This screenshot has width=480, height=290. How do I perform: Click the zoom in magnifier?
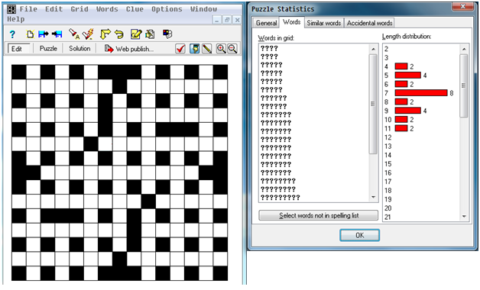221,49
